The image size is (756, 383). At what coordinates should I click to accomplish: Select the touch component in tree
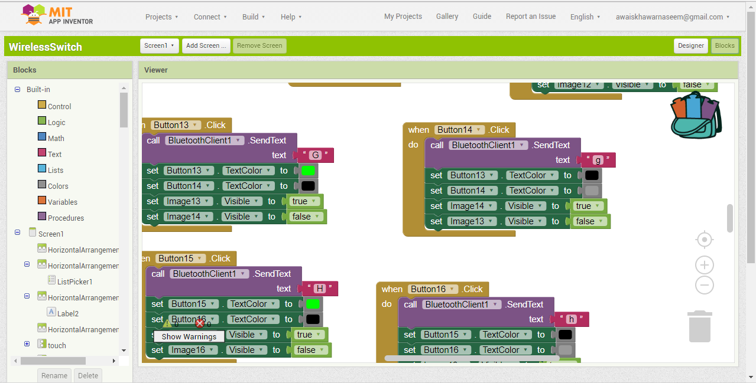[57, 345]
